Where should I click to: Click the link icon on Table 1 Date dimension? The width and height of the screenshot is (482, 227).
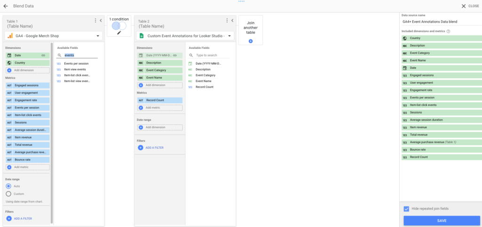point(43,56)
